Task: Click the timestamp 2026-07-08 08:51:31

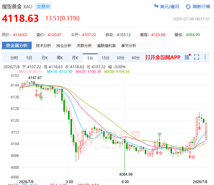Action: click(x=191, y=19)
